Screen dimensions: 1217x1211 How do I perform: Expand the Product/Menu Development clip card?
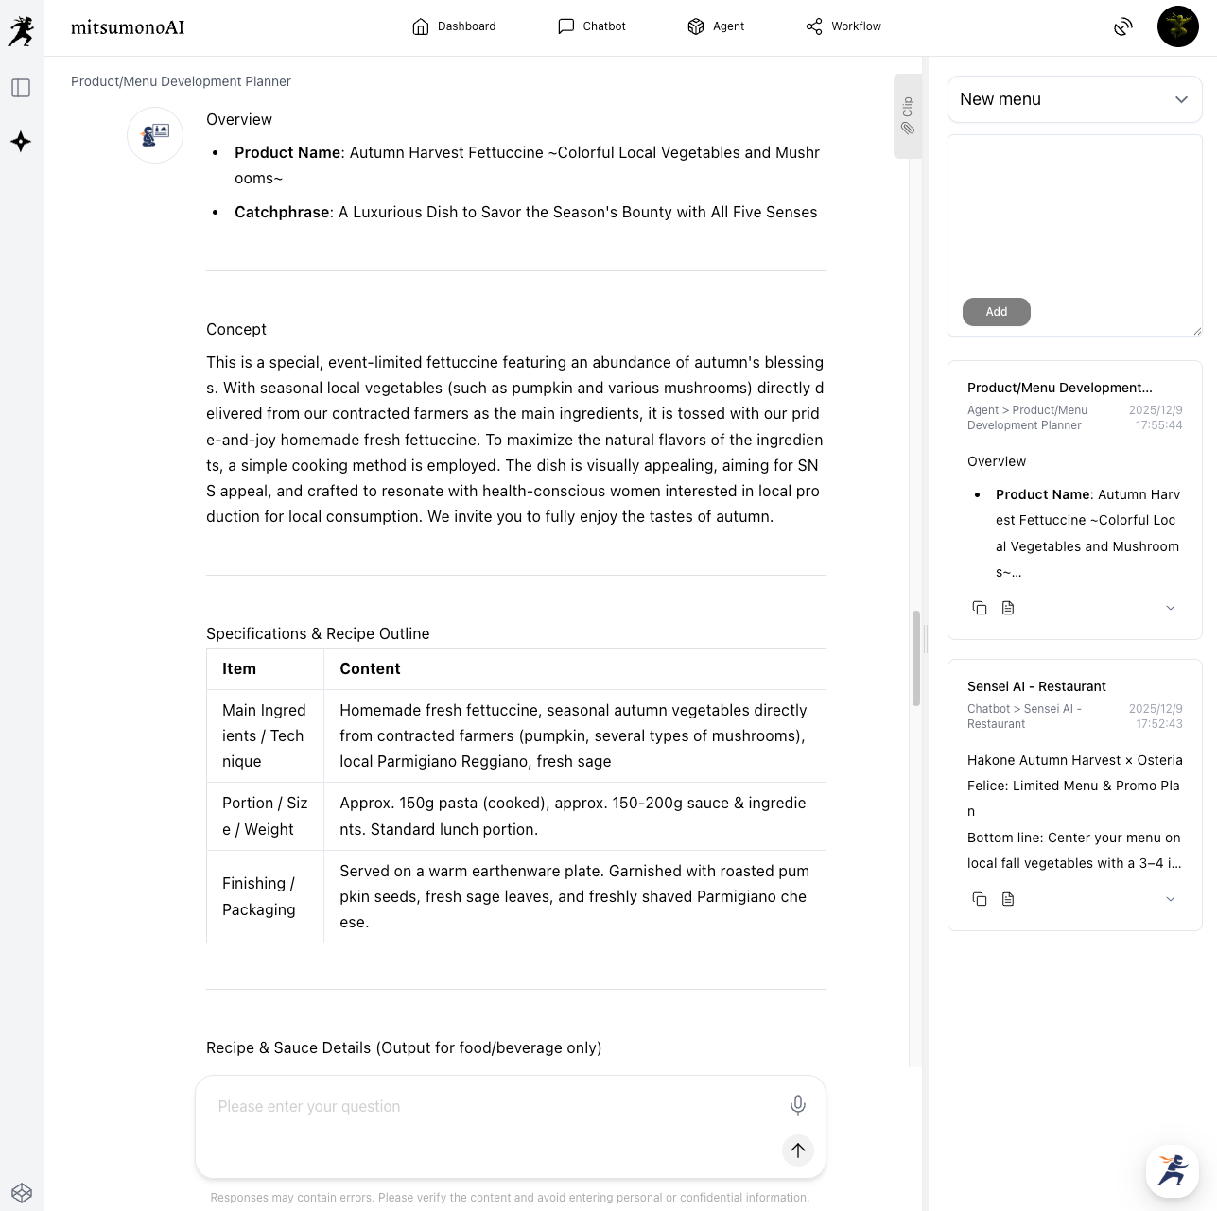coord(1170,608)
